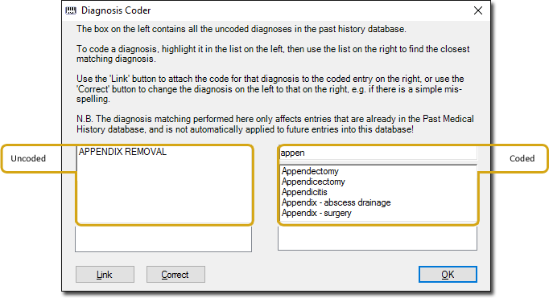Click blank space in the uncoded diagnoses list
Image resolution: width=549 pixels, height=298 pixels.
coord(164,192)
